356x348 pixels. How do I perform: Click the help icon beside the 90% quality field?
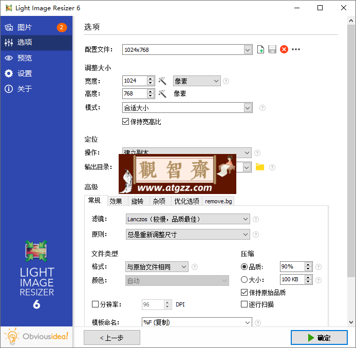(x=318, y=267)
